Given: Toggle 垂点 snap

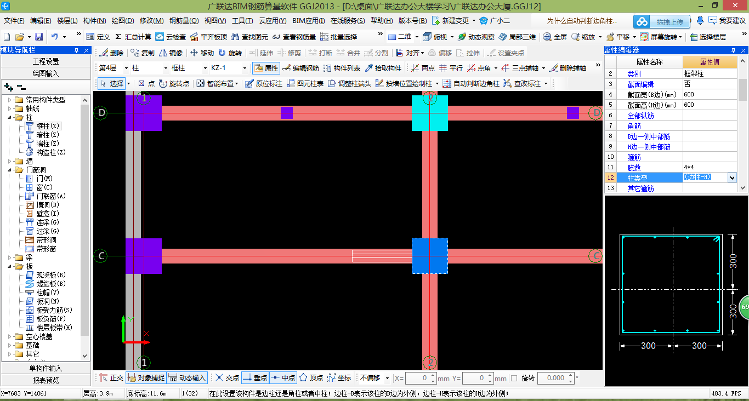Looking at the screenshot, I should tap(255, 378).
